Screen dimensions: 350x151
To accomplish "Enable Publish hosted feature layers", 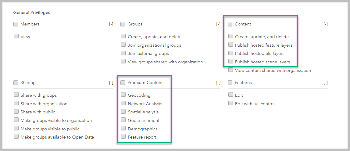I will (x=230, y=45).
